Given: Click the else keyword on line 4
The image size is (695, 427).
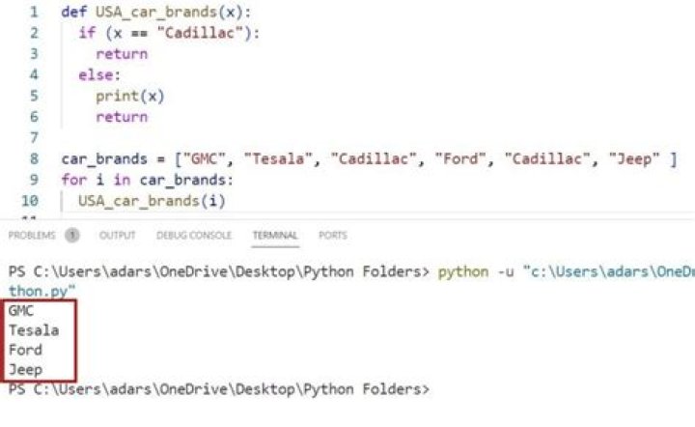Looking at the screenshot, I should [96, 75].
